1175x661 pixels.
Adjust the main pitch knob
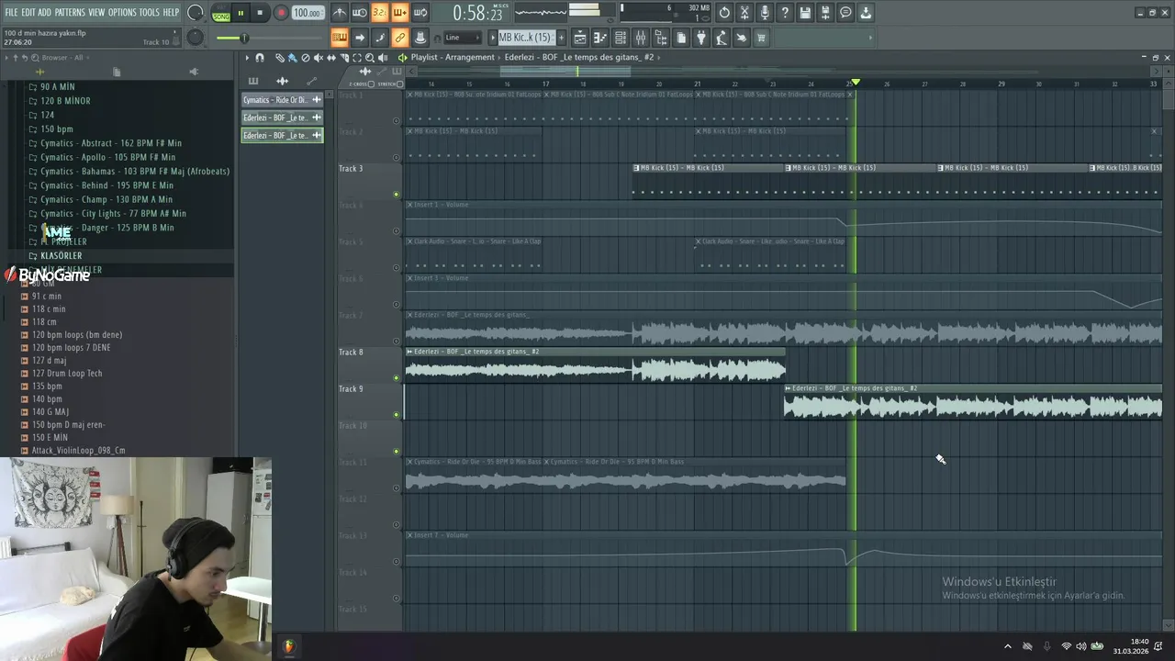click(196, 38)
